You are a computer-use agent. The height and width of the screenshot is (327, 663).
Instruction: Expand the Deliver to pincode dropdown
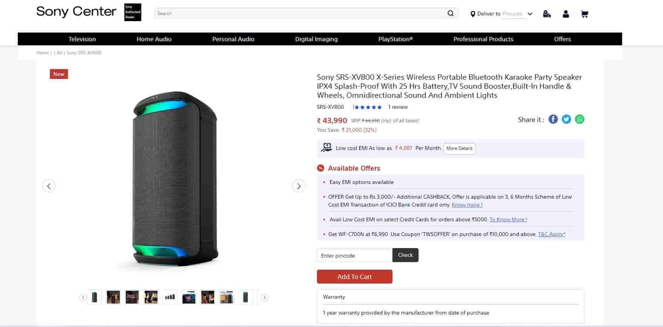[530, 14]
